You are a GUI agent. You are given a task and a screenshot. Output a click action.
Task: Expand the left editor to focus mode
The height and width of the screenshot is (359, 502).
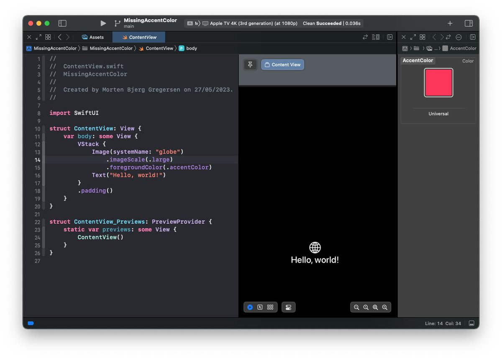[38, 37]
